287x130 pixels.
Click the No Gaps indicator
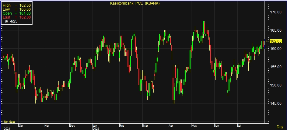(9, 122)
